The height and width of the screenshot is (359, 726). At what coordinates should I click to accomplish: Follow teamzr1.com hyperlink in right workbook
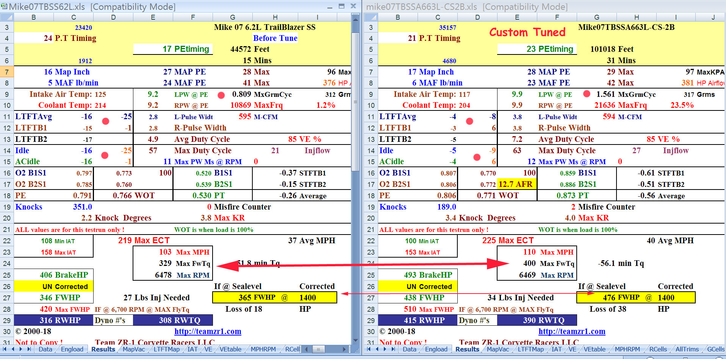click(572, 331)
